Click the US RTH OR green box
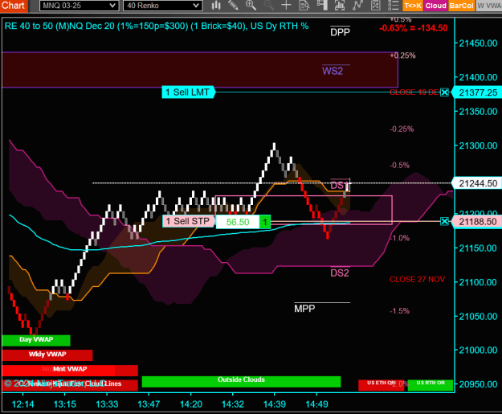 click(431, 385)
